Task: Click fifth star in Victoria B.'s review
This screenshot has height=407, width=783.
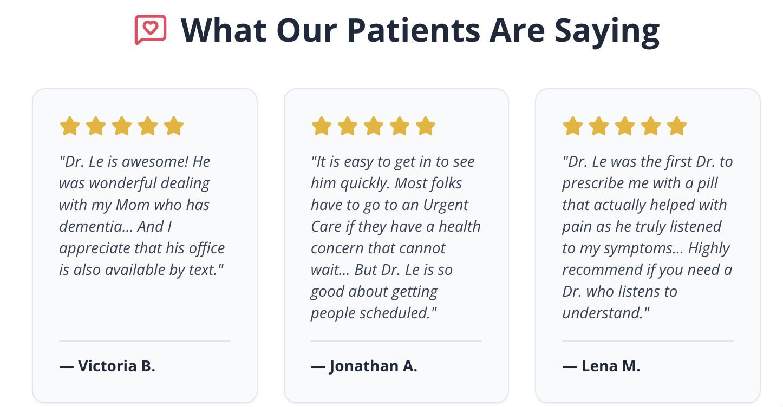Action: tap(174, 126)
